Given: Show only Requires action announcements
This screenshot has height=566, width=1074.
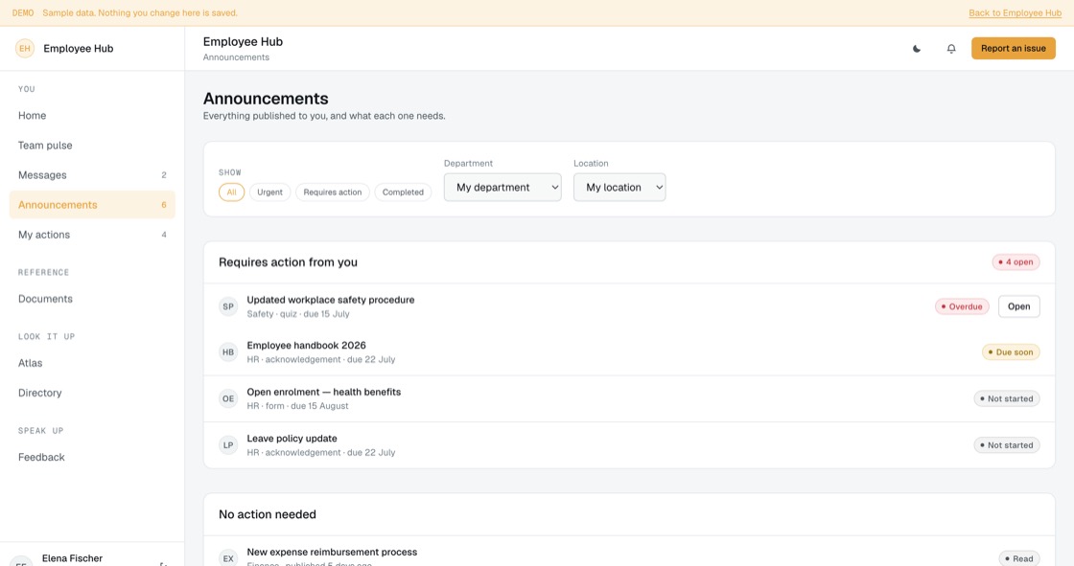Looking at the screenshot, I should pyautogui.click(x=332, y=192).
